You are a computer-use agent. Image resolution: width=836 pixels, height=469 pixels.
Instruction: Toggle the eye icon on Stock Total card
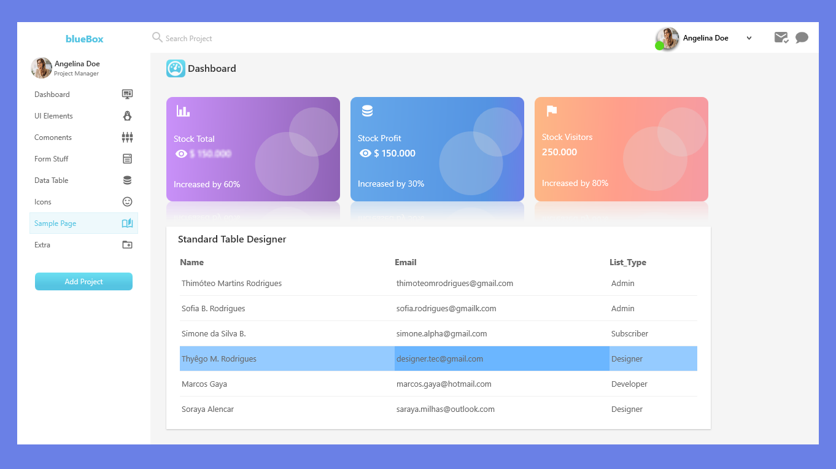tap(181, 154)
